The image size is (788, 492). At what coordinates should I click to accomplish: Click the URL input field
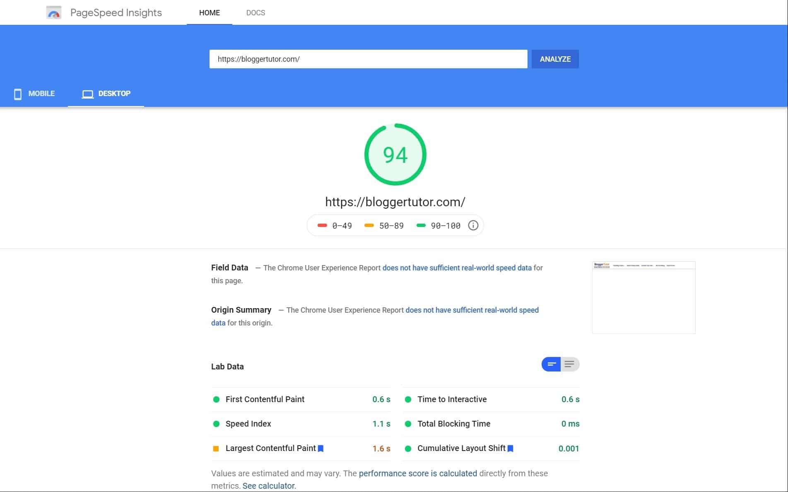[368, 59]
